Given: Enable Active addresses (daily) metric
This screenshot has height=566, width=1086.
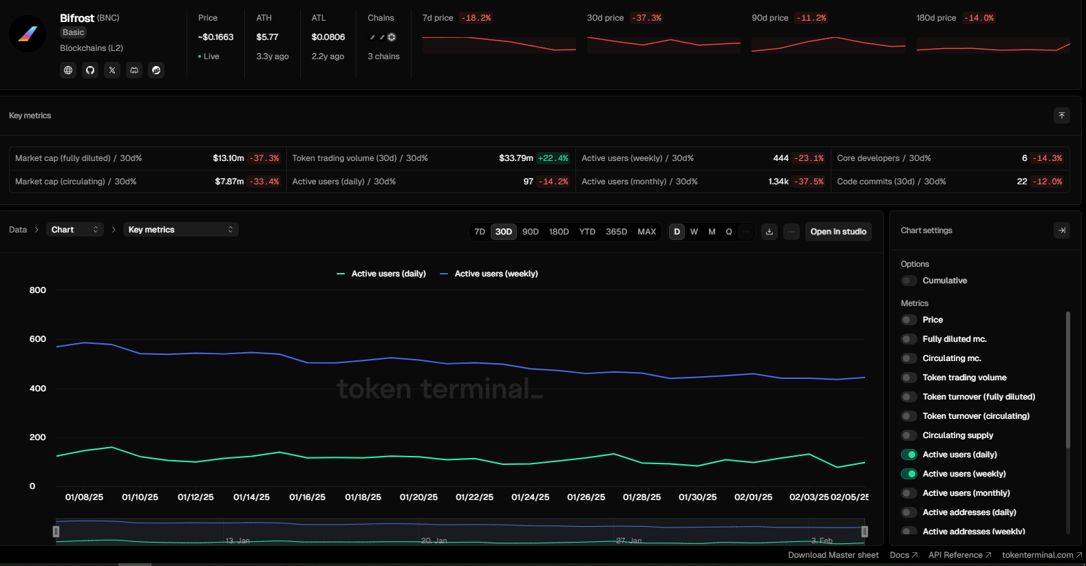Looking at the screenshot, I should click(x=909, y=512).
